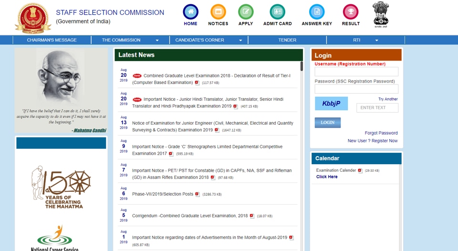Open the Forgot Password link

coord(381,133)
